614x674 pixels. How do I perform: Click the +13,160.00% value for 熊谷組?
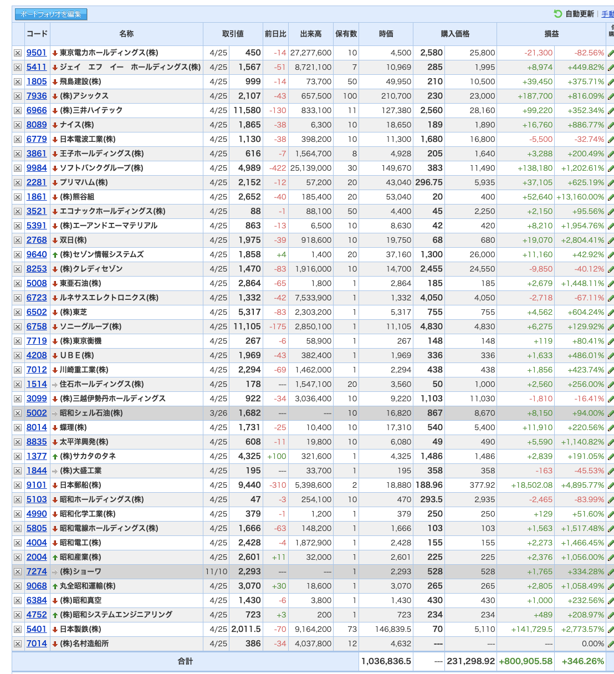(580, 197)
